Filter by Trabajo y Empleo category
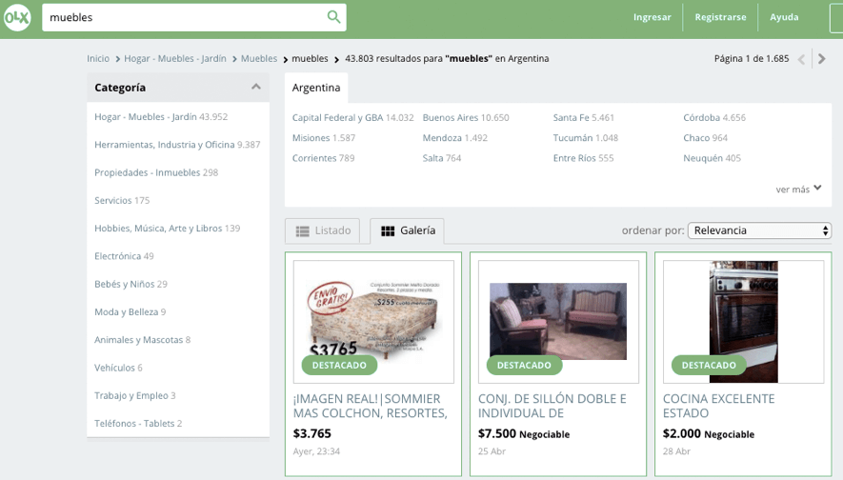Screen dimensions: 843x480 [x=135, y=396]
